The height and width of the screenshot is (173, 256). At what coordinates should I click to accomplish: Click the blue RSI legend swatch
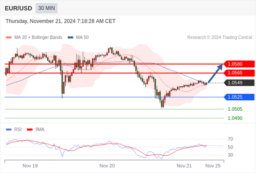(x=9, y=130)
